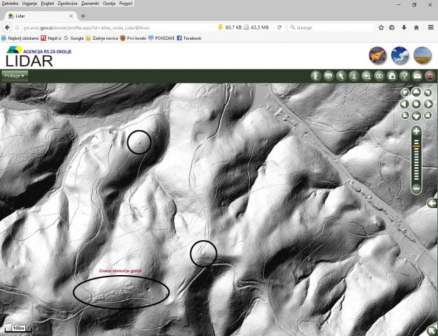The height and width of the screenshot is (336, 438).
Task: Open the Urejanje menu
Action: [29, 3]
